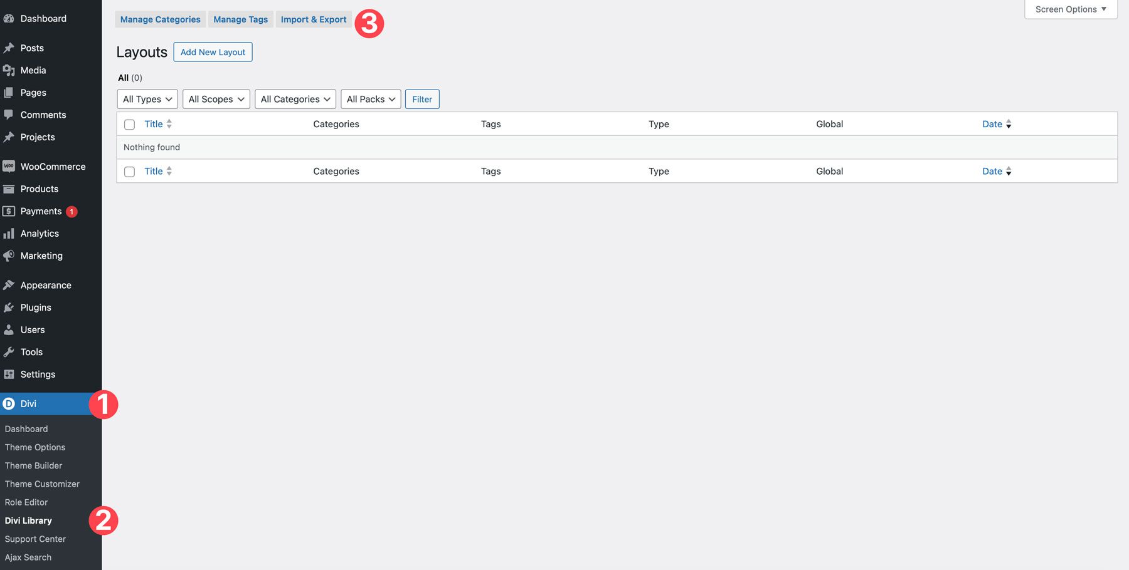1129x570 pixels.
Task: Apply filters with the Filter button
Action: tap(422, 99)
